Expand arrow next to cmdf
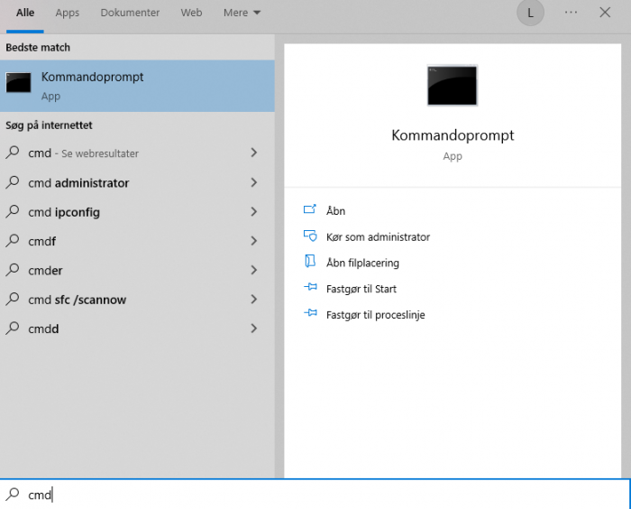Screen dimensions: 631x509 254,241
